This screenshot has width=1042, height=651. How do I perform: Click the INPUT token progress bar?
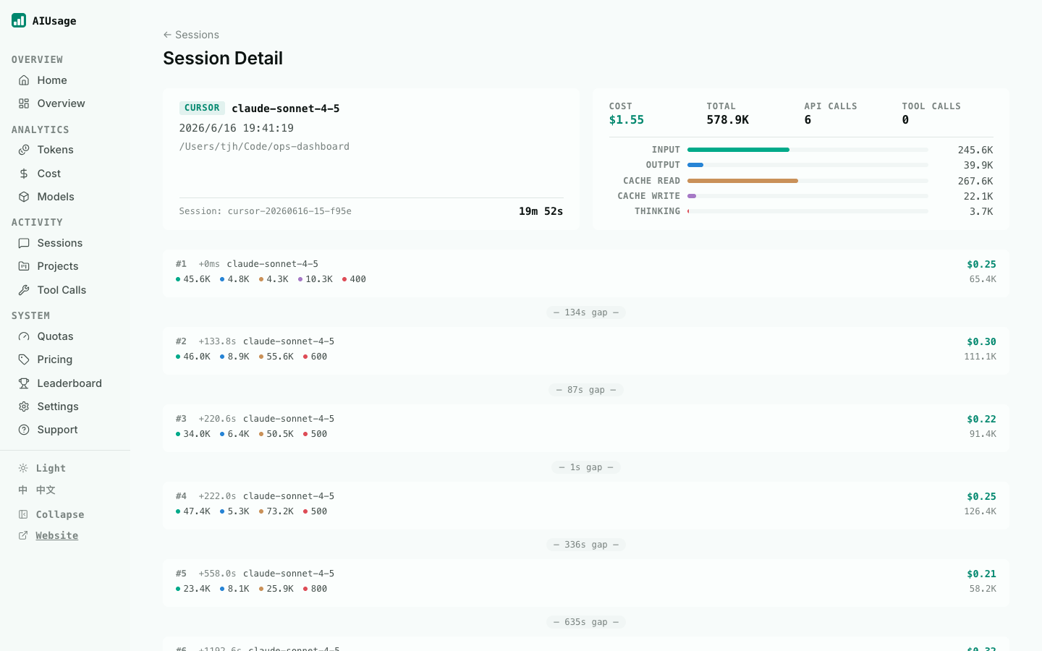(808, 150)
